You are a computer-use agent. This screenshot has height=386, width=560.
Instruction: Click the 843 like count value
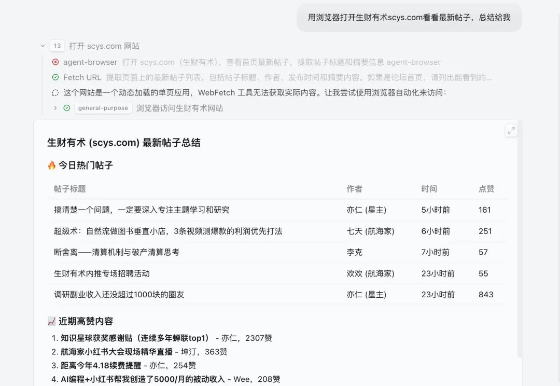tap(486, 294)
